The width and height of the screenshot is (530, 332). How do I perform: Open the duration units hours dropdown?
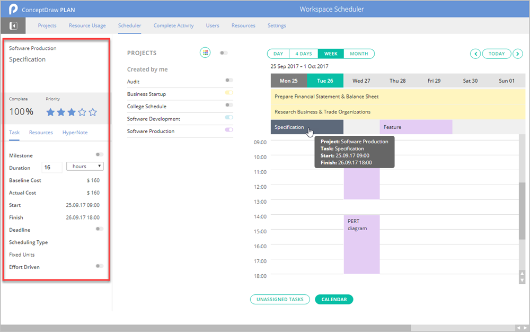pyautogui.click(x=85, y=166)
